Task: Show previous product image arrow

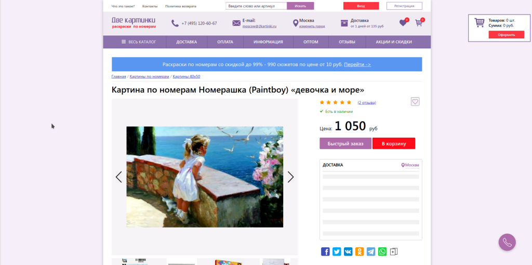Action: point(119,177)
